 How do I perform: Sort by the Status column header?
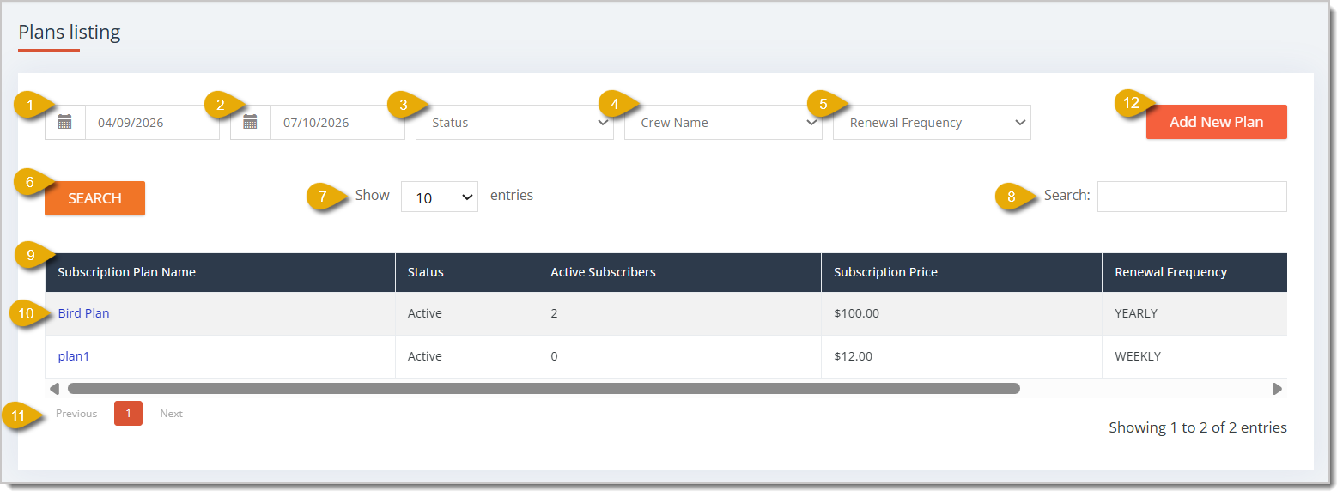click(466, 272)
